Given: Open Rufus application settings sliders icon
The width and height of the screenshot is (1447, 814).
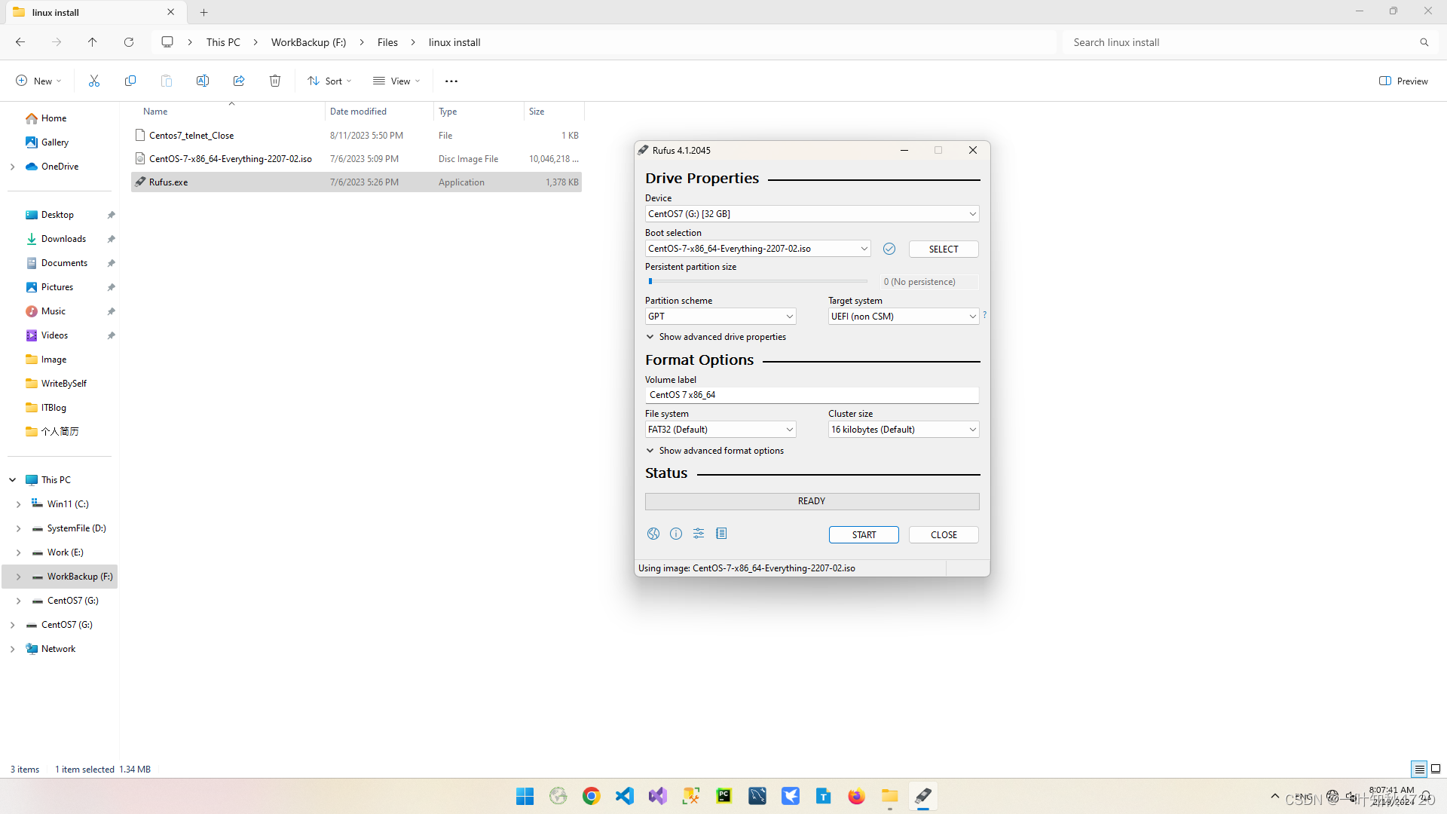Looking at the screenshot, I should click(x=699, y=534).
